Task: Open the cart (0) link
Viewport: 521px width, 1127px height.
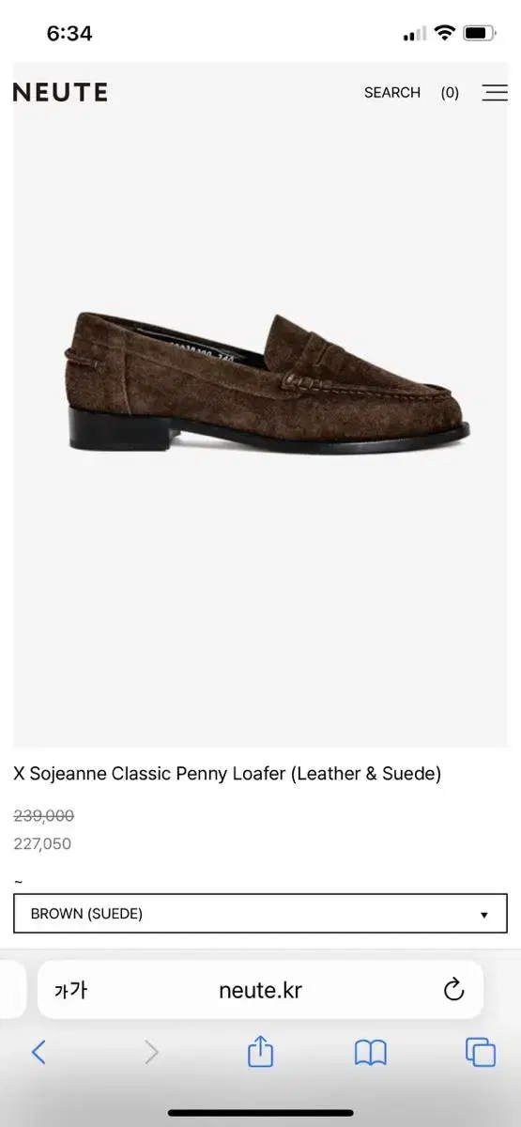Action: [x=450, y=93]
